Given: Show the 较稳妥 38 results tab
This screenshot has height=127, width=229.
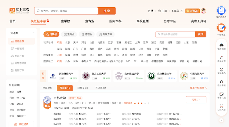Looking at the screenshot, I should point(83,88).
